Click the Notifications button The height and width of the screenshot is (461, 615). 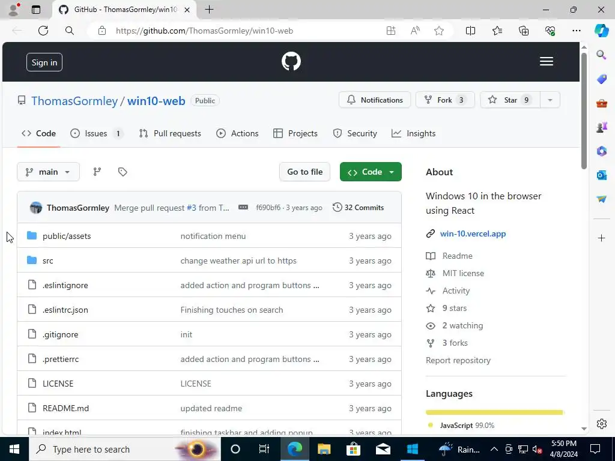tap(375, 100)
